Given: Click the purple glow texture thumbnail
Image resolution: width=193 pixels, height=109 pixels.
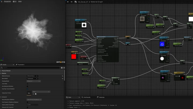Looking at the screenshot, I should [163, 78].
